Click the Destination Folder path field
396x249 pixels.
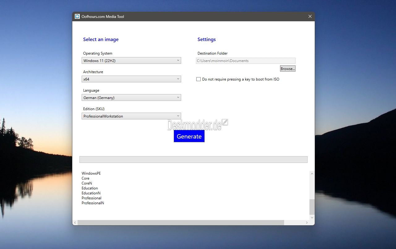[246, 61]
